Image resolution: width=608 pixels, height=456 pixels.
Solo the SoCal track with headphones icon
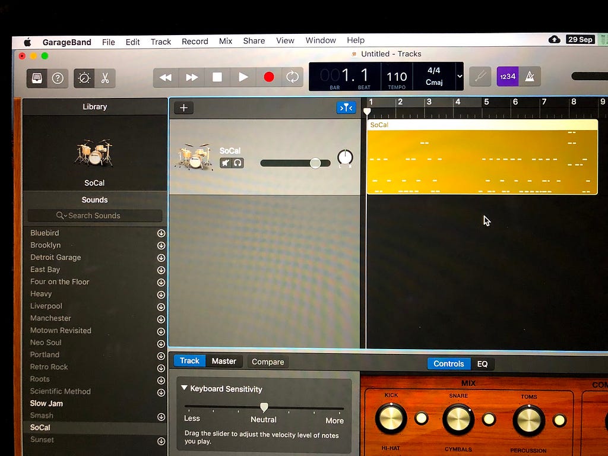[237, 163]
